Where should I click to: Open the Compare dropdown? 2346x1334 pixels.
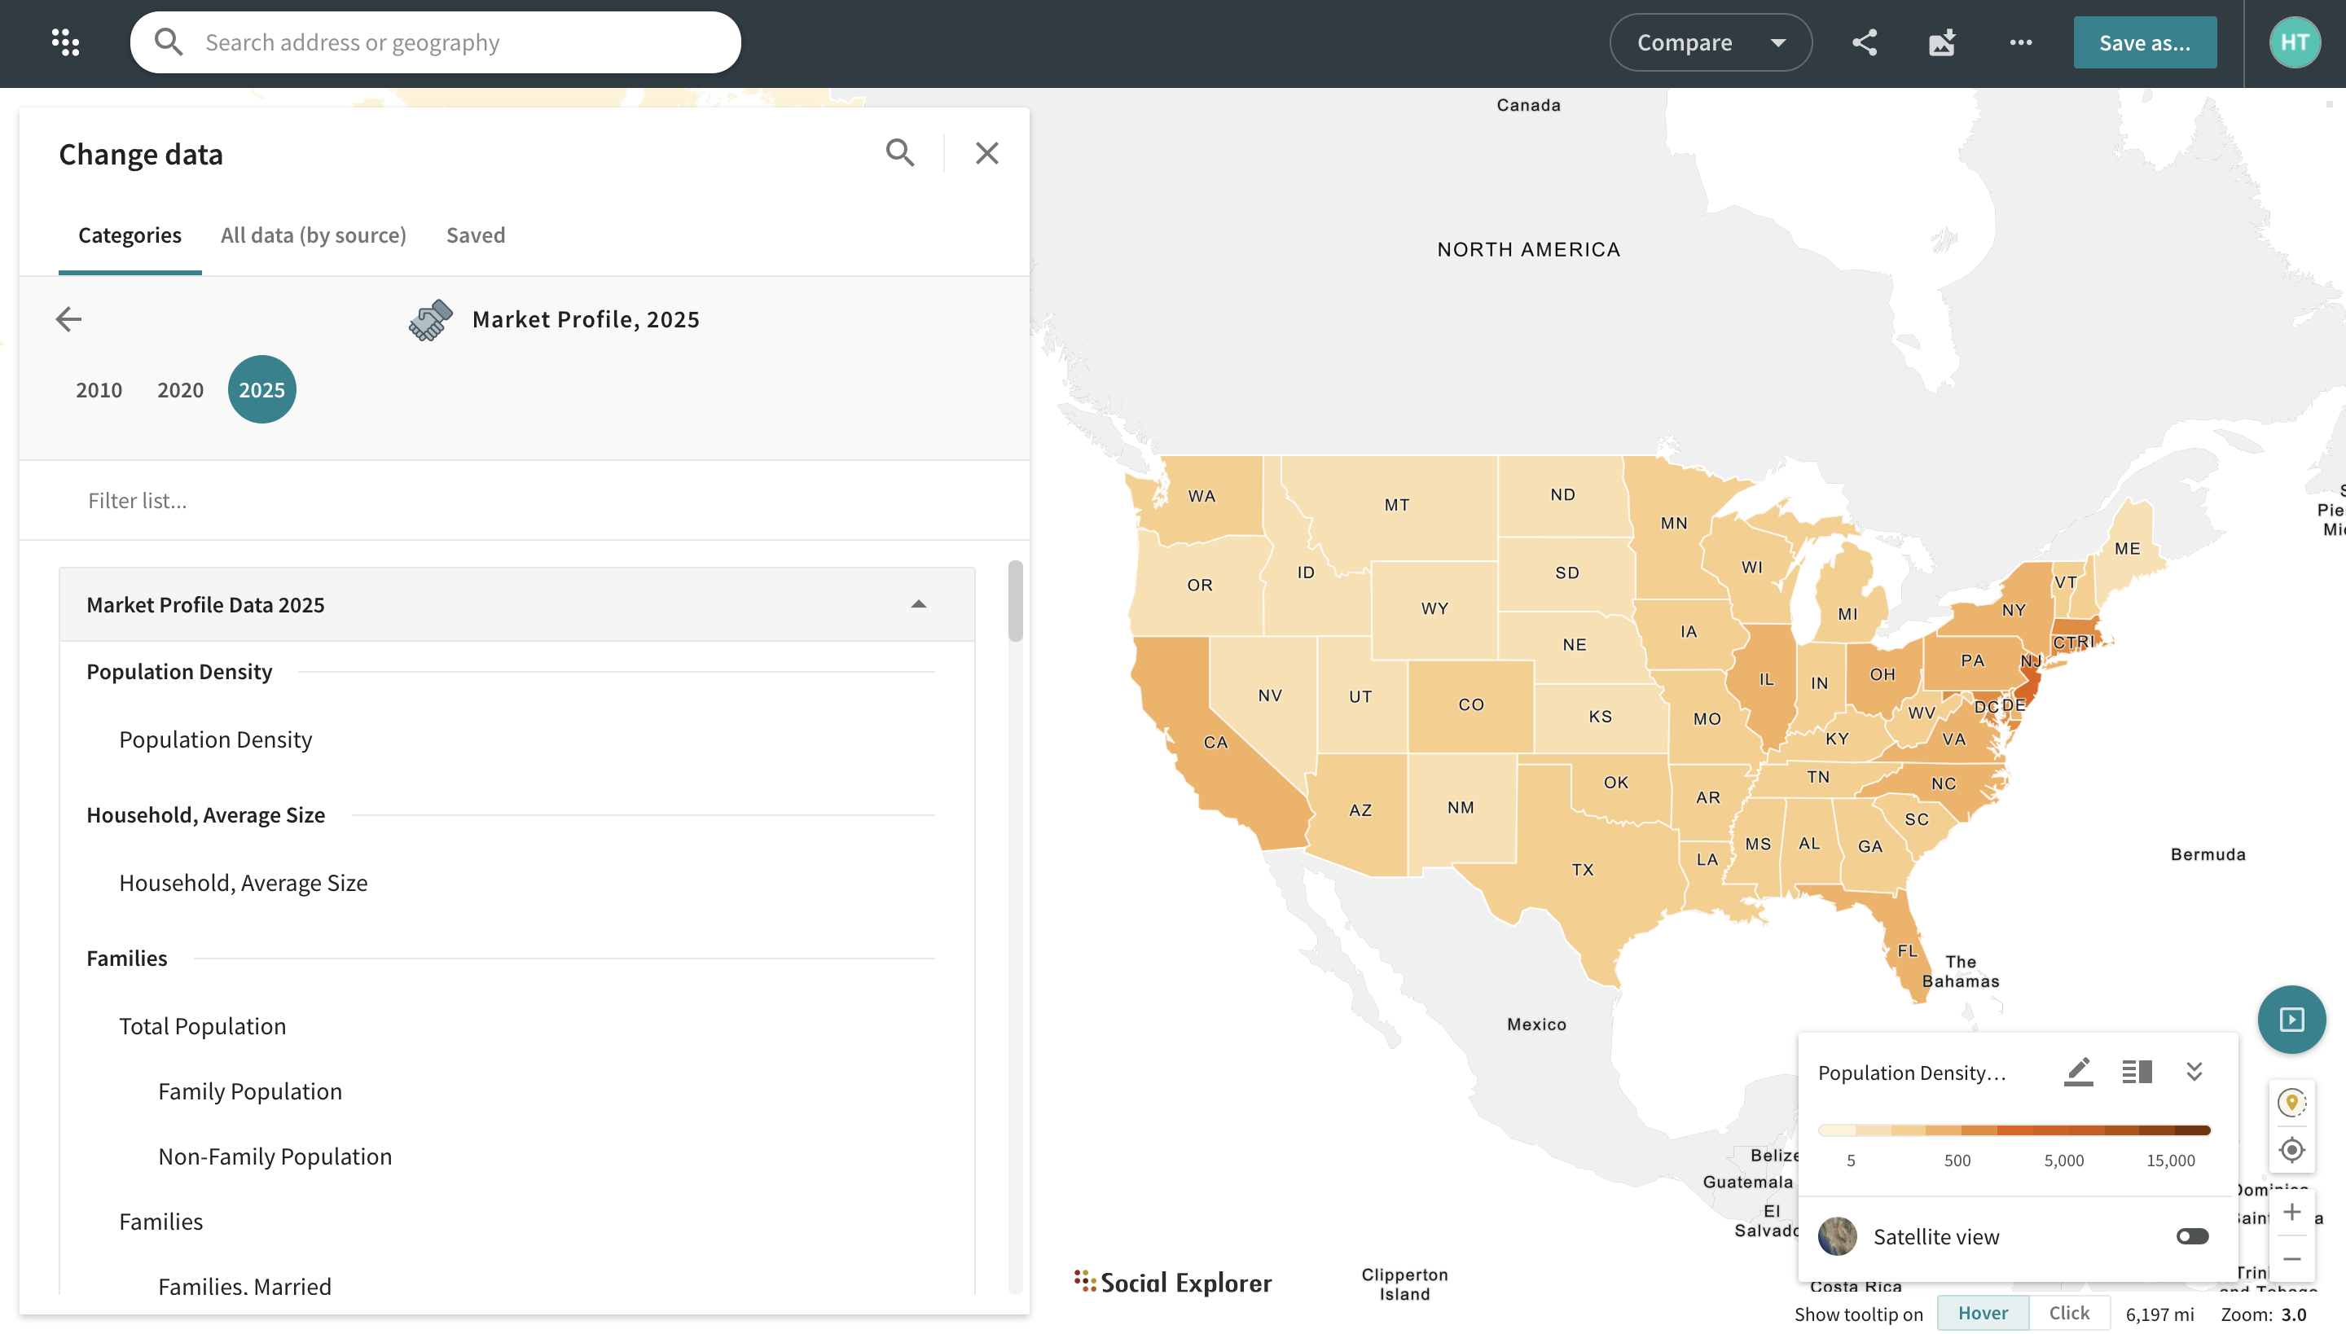coord(1710,42)
